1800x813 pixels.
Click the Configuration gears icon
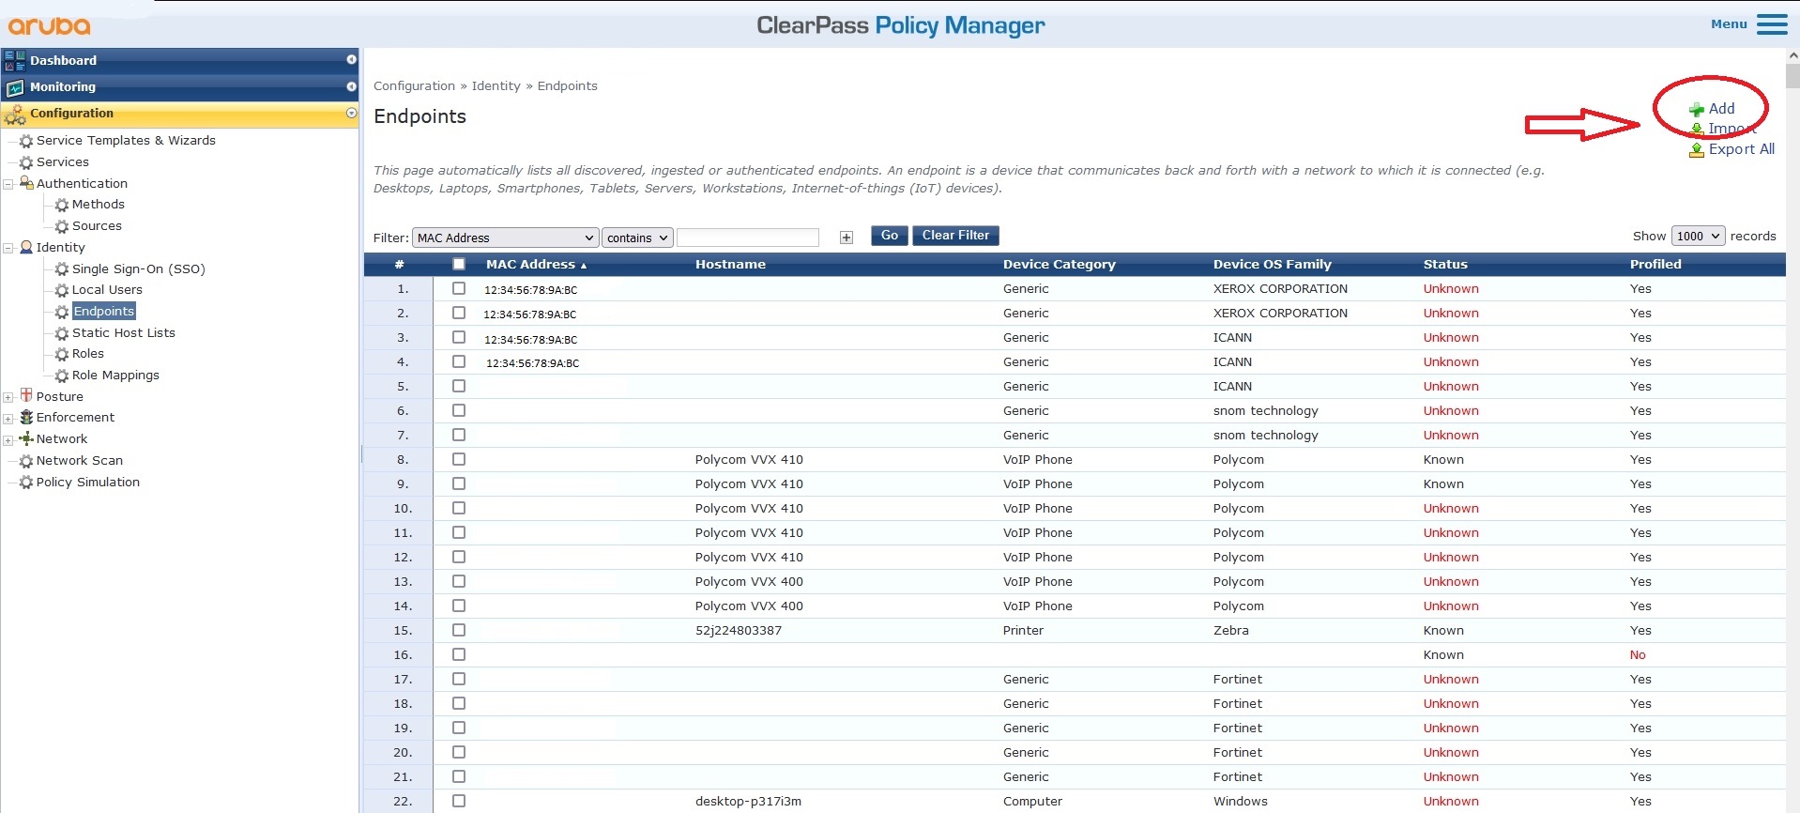coord(15,115)
